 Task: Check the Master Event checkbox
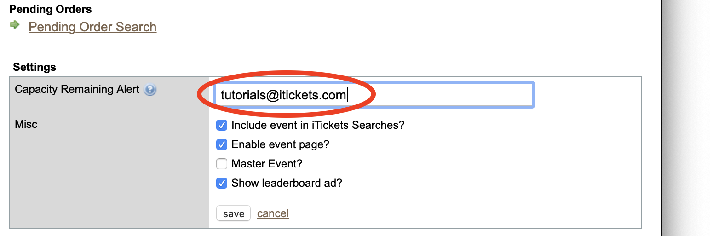click(222, 164)
